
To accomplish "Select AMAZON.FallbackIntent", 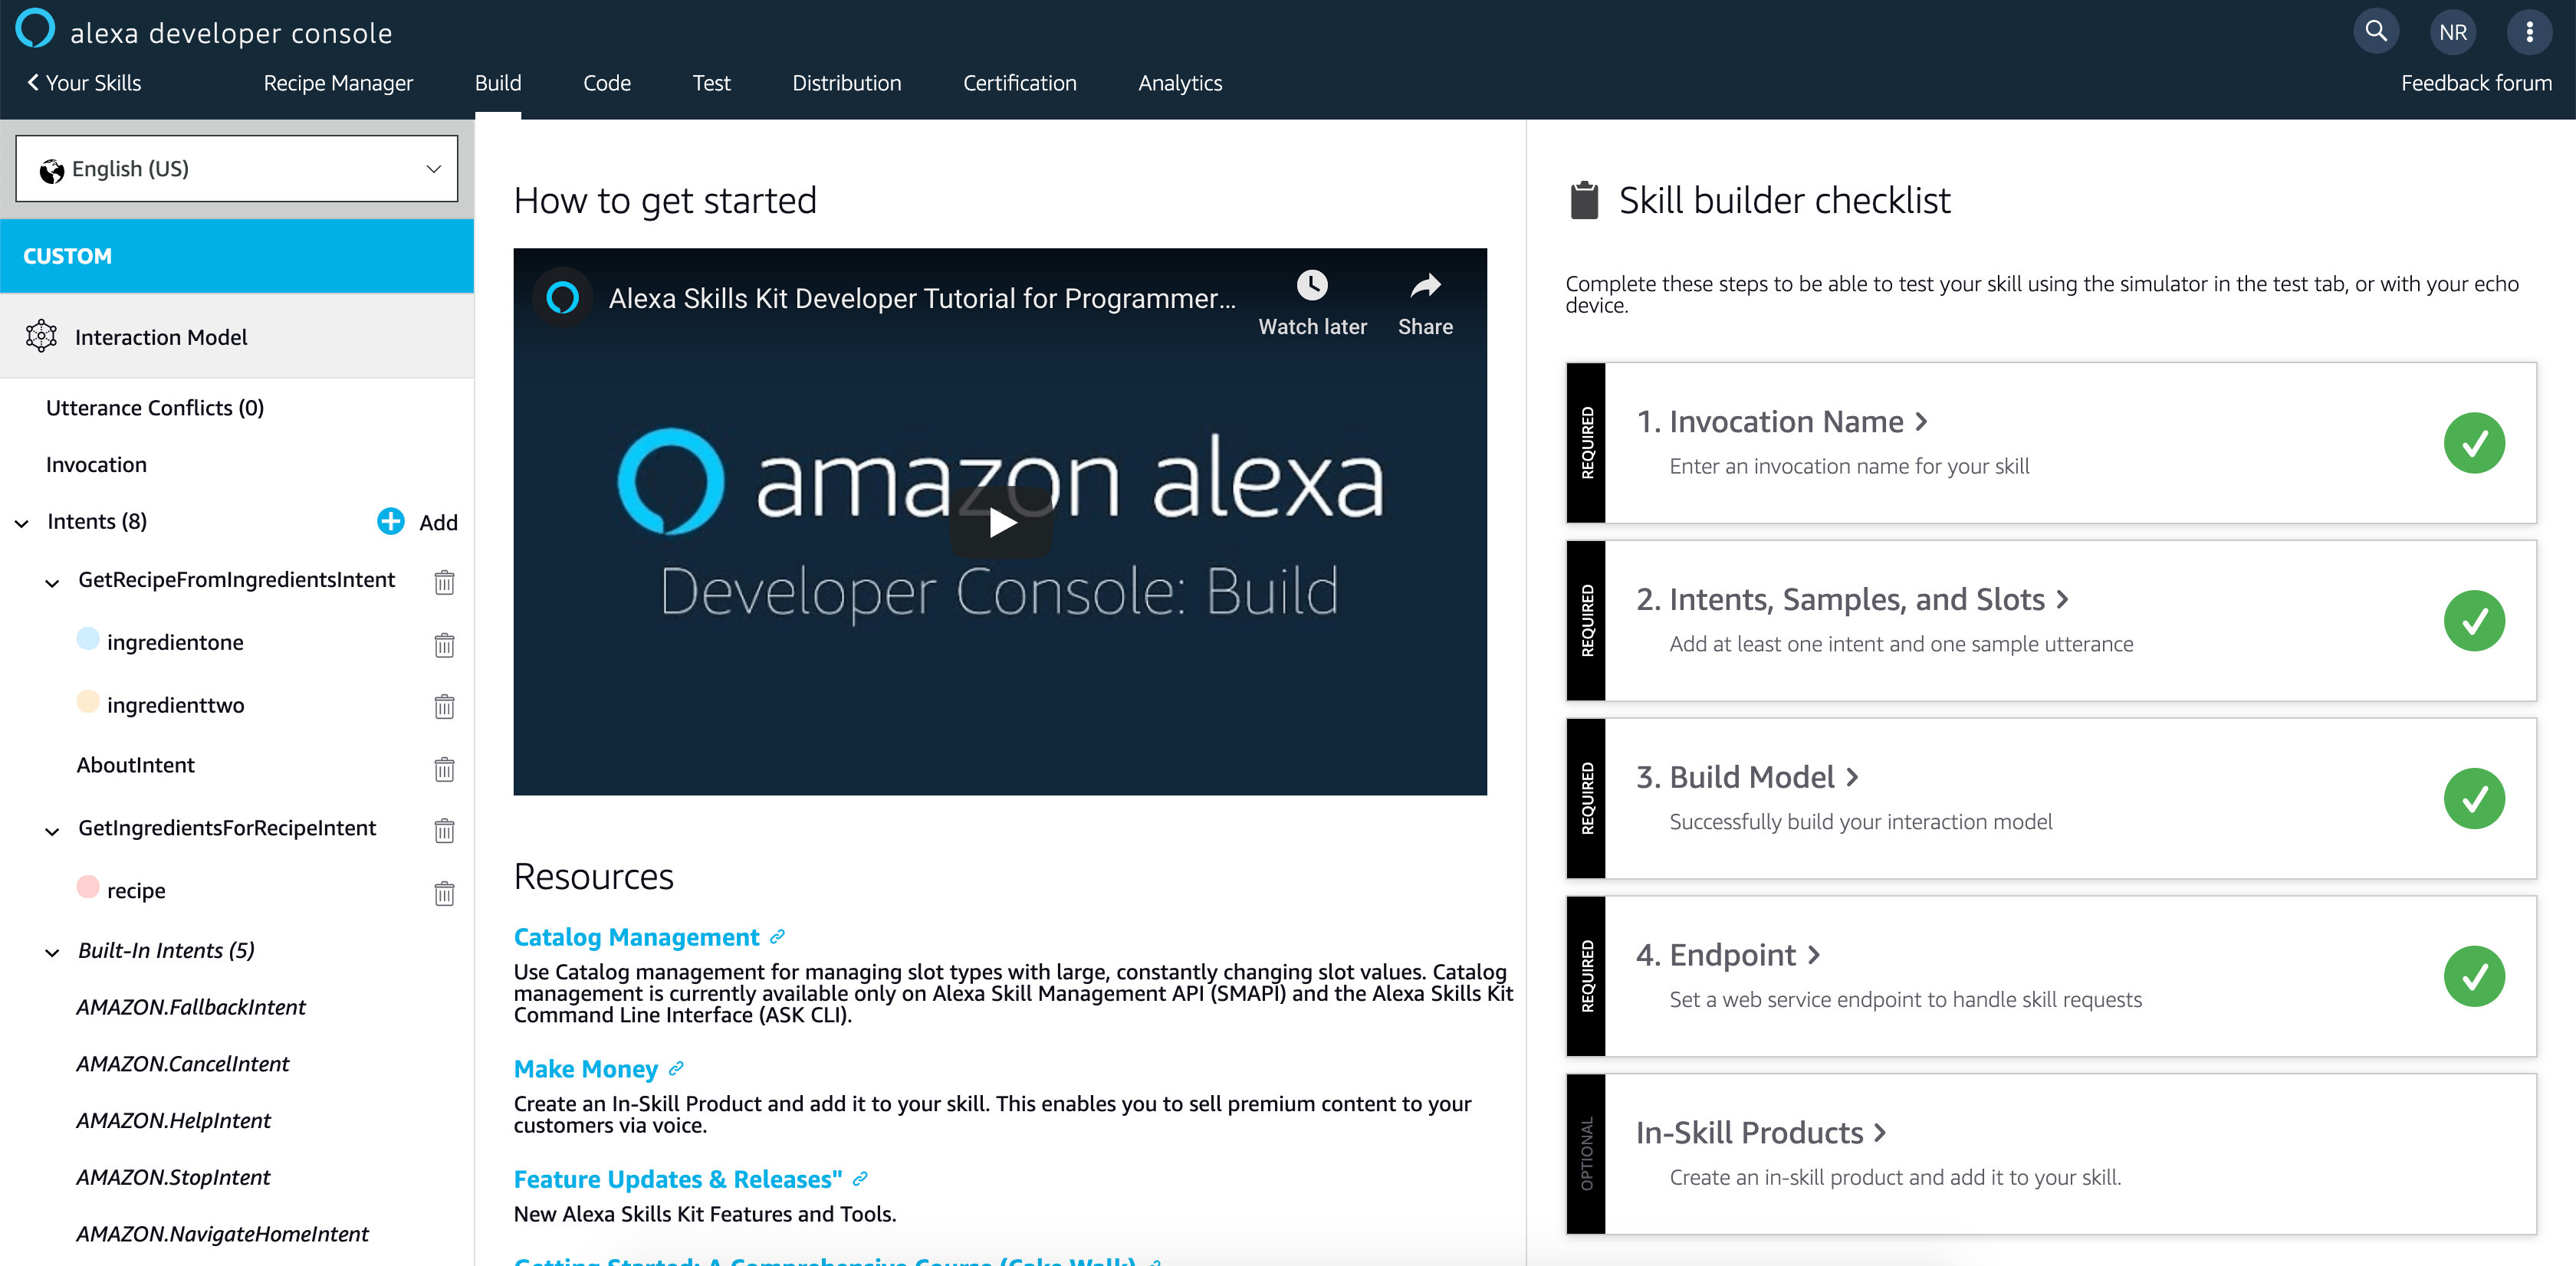I will pyautogui.click(x=191, y=1007).
